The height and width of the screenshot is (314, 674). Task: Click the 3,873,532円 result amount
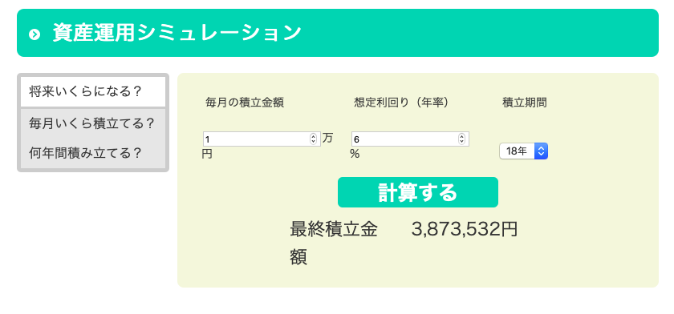pyautogui.click(x=465, y=229)
